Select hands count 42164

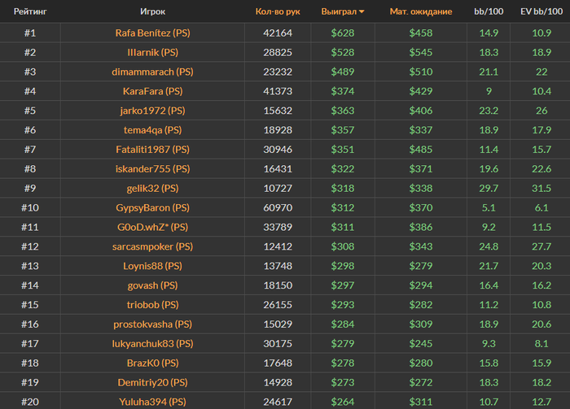[x=278, y=33]
